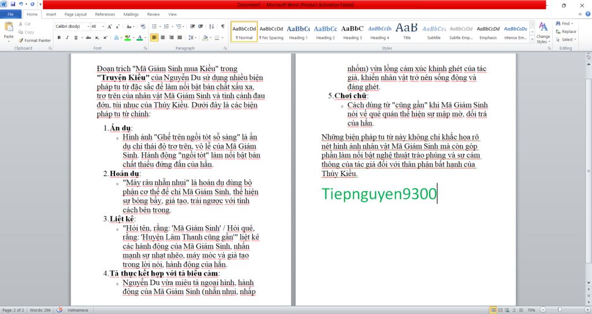Viewport: 592px width, 314px height.
Task: Click the Shrink Font icon
Action: click(x=117, y=27)
